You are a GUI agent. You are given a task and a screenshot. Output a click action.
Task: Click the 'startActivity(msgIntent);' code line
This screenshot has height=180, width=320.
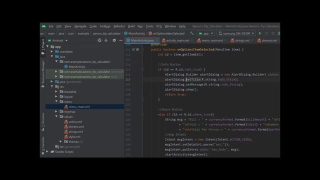pyautogui.click(x=186, y=154)
